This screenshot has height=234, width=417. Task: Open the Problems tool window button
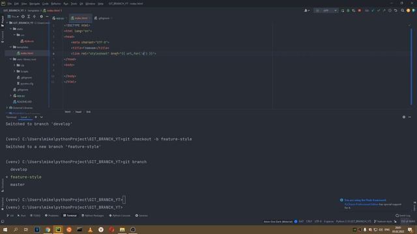[x=51, y=216]
